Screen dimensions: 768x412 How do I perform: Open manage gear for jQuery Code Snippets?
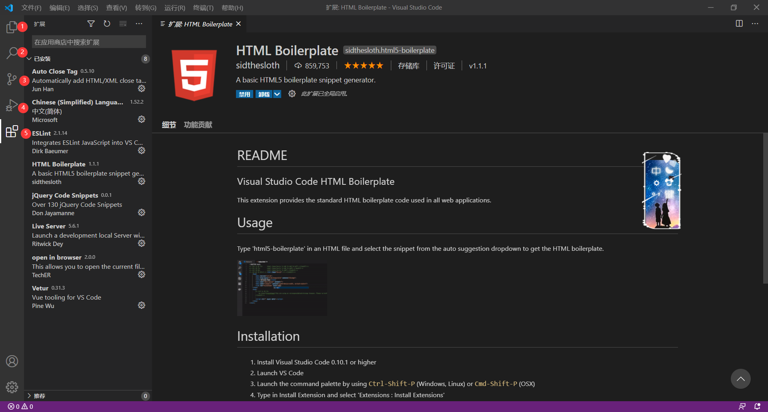click(142, 212)
